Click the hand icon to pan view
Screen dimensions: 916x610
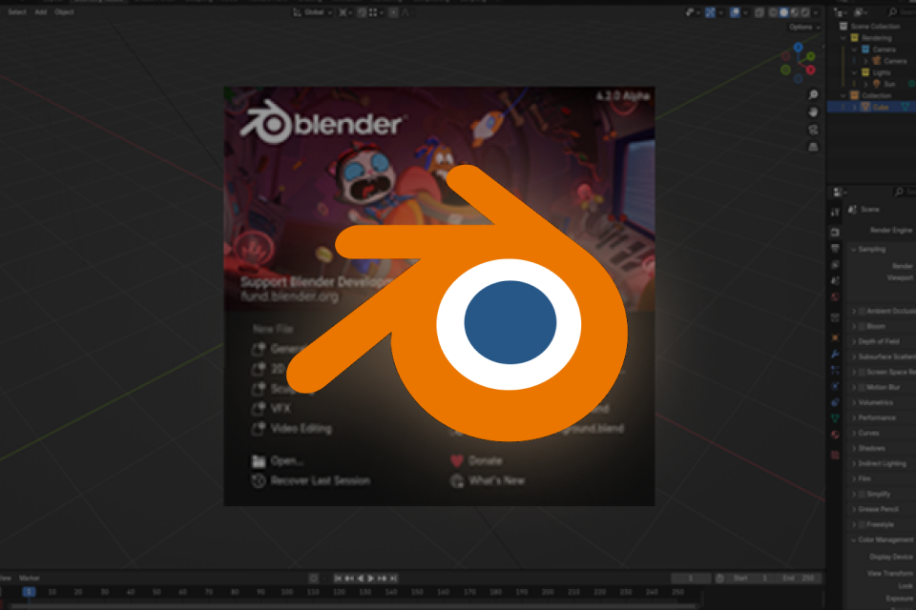pyautogui.click(x=813, y=112)
